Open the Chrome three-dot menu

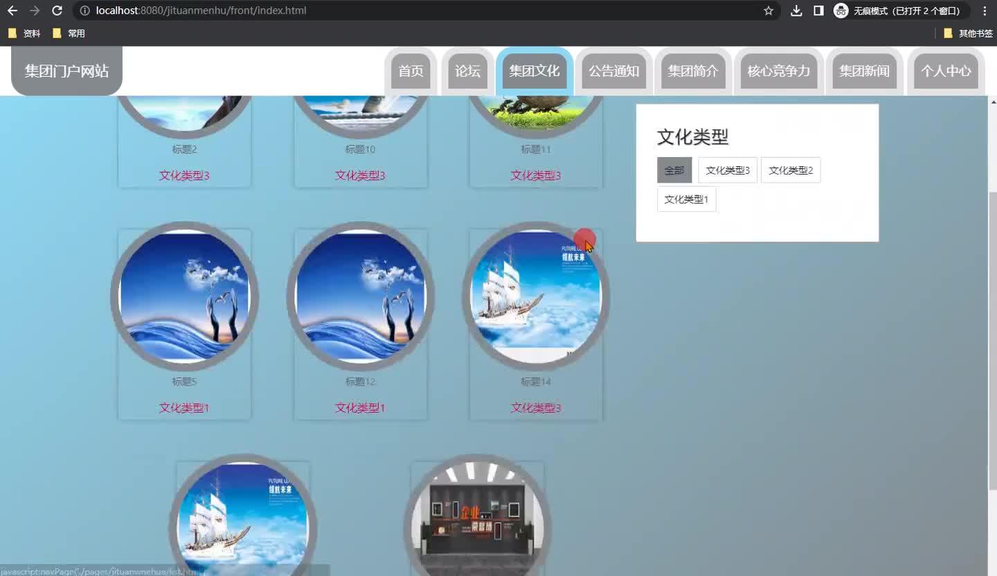pos(985,10)
